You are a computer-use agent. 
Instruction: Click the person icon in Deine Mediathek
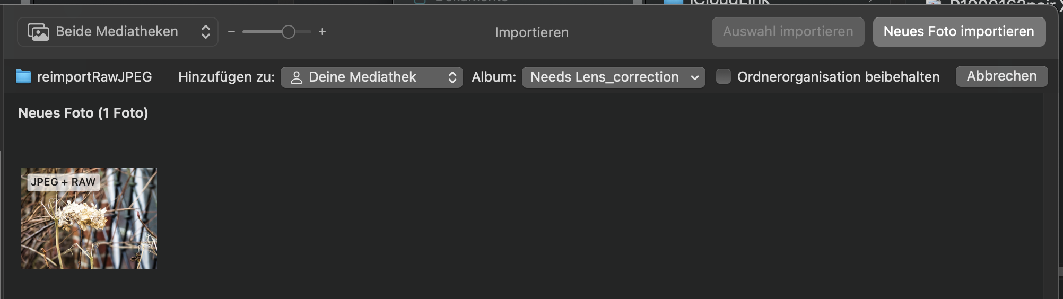click(297, 77)
